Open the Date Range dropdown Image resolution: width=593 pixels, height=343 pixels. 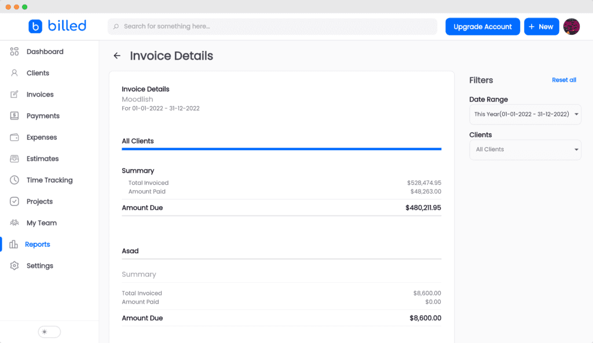[x=525, y=114]
